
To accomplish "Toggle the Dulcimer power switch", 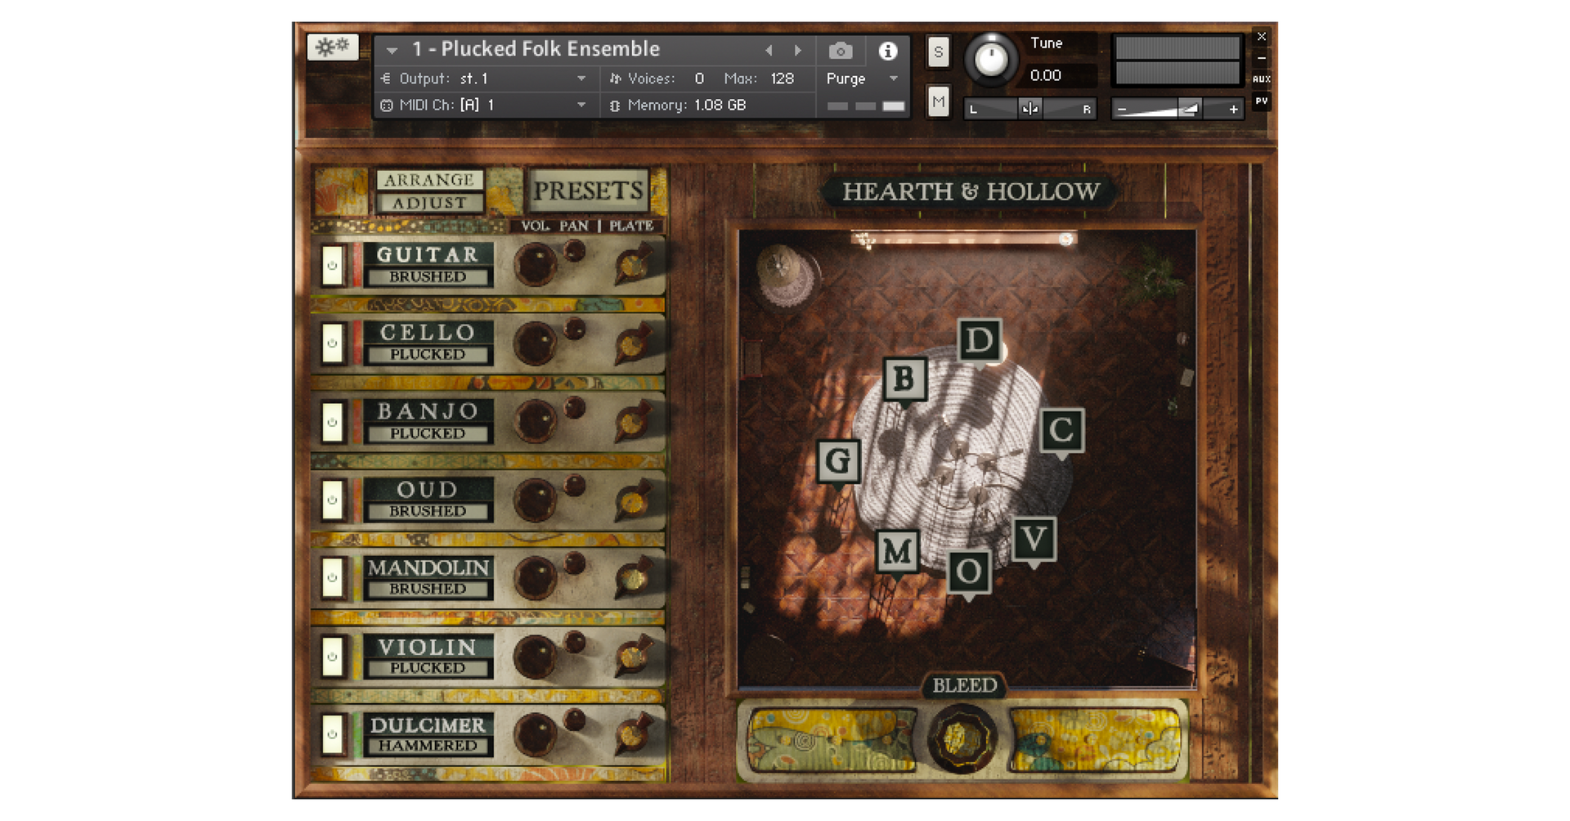I will (332, 734).
